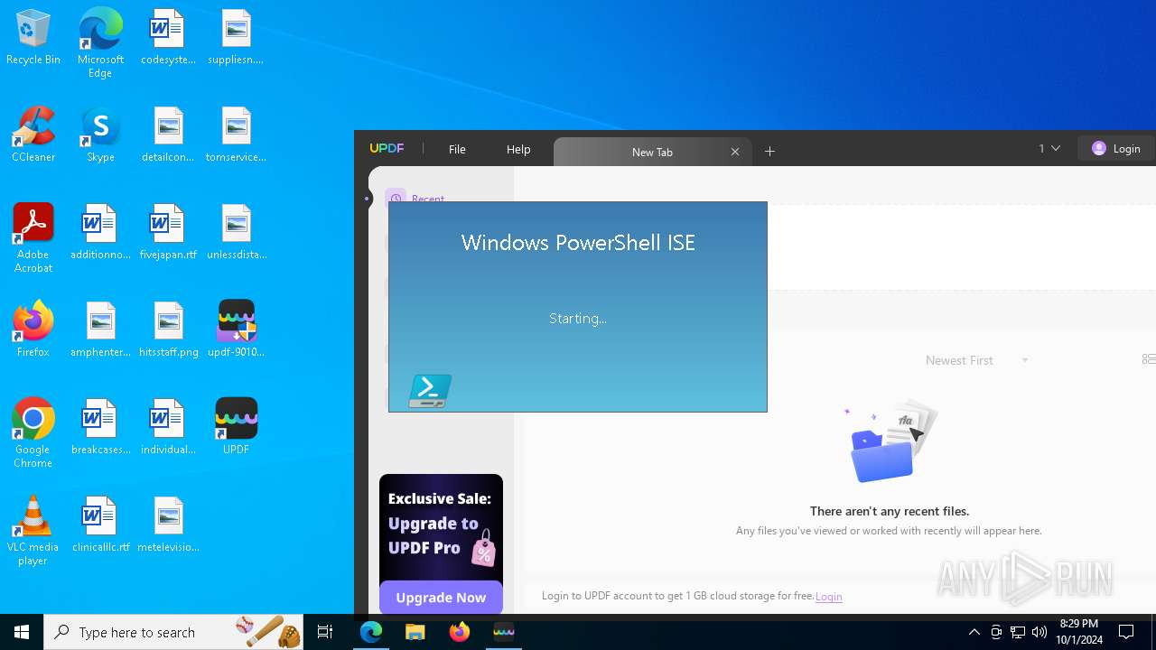The width and height of the screenshot is (1156, 650).
Task: Open Adobe Acrobat desktop shortcut
Action: point(33,238)
